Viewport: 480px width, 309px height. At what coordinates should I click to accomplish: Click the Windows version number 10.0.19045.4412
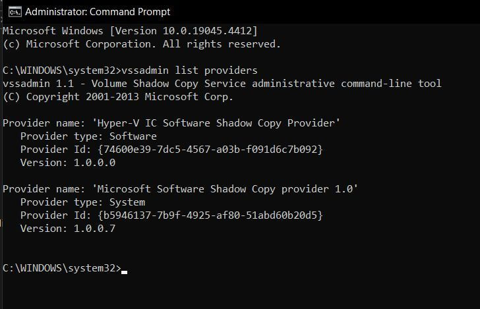point(207,31)
